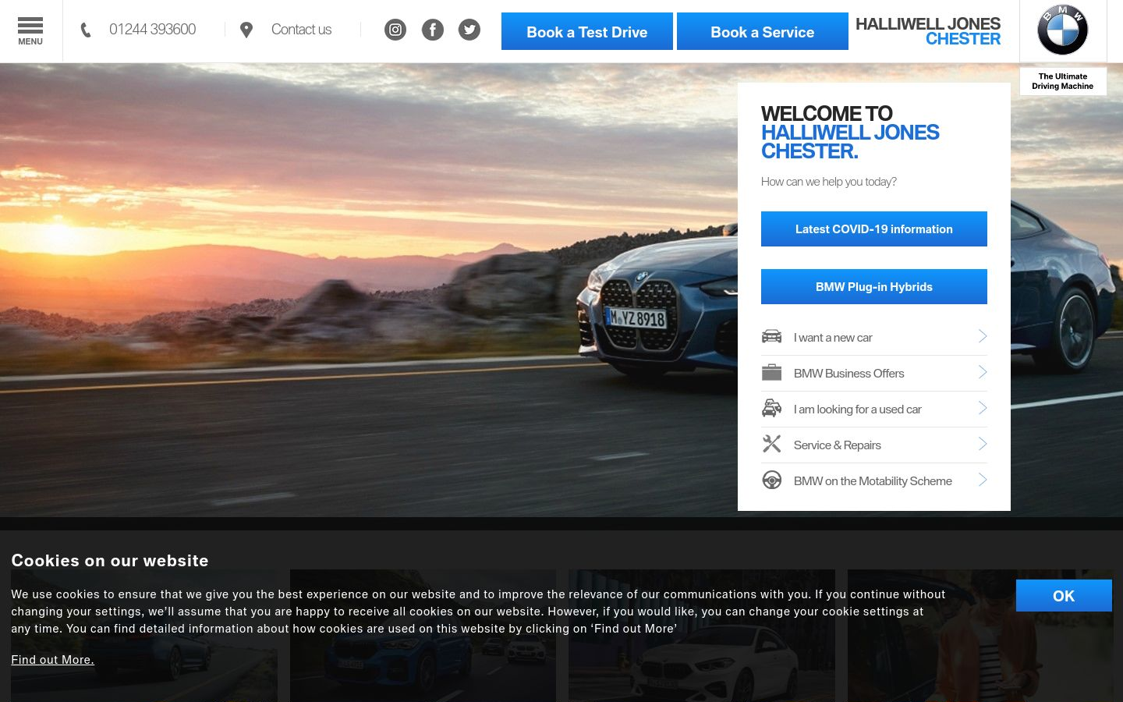Viewport: 1123px width, 702px height.
Task: Expand chevron beside BMW on the Motability Scheme
Action: pyautogui.click(x=983, y=480)
